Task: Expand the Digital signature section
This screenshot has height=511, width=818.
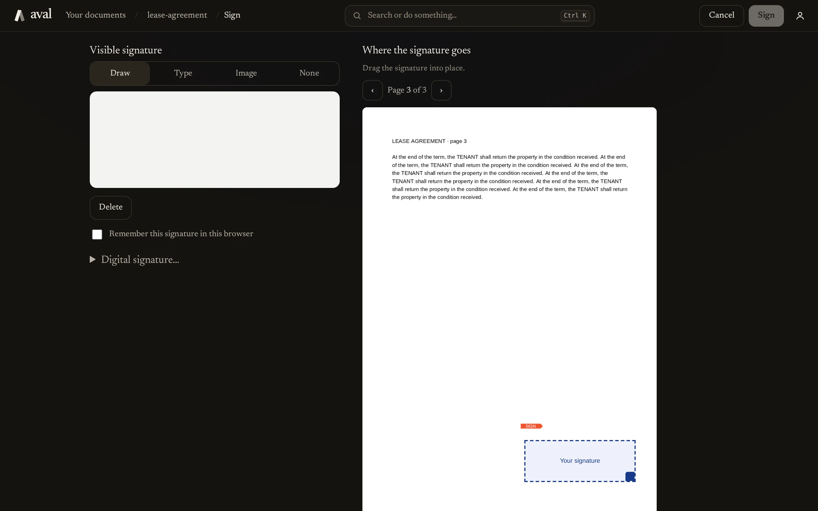Action: click(x=135, y=259)
